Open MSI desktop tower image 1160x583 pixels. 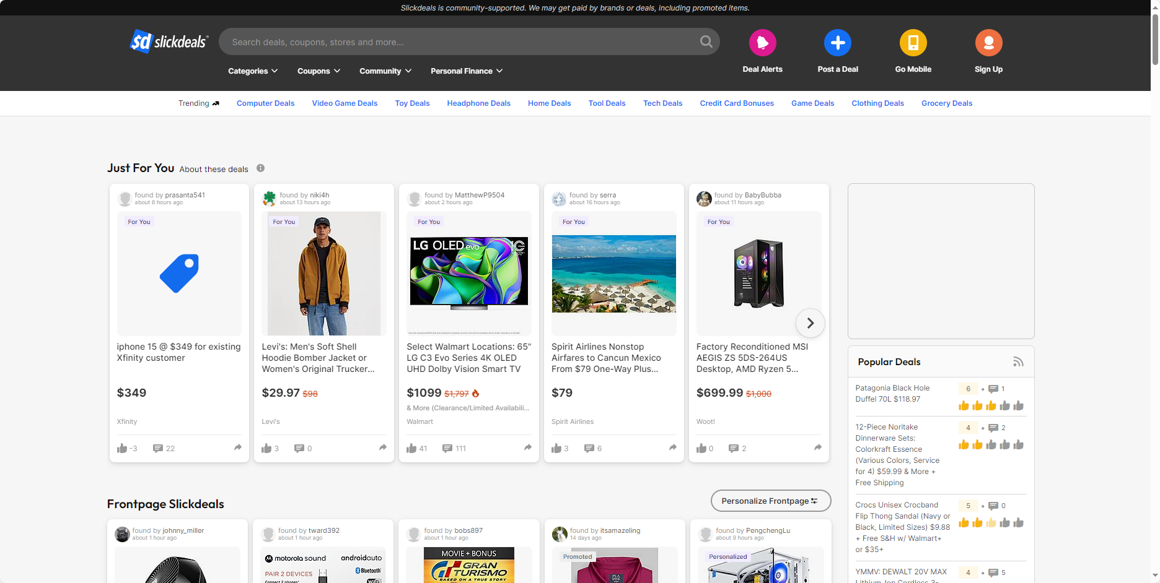tap(759, 274)
